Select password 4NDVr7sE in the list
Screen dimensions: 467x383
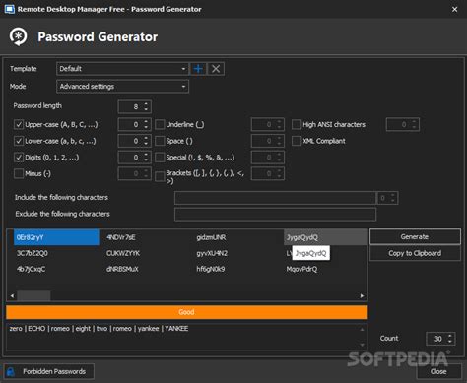click(x=121, y=237)
